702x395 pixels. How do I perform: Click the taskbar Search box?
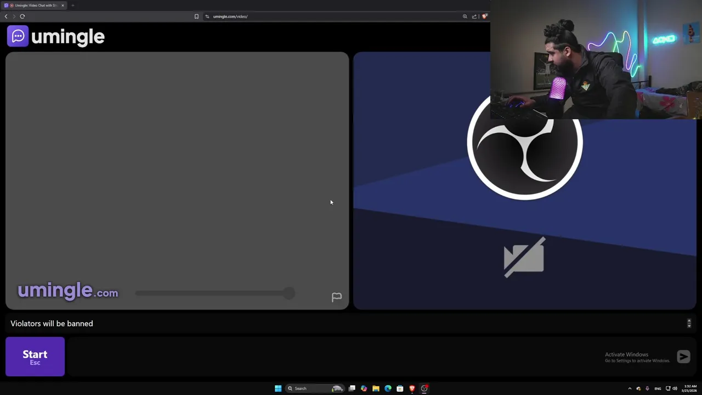pos(315,388)
